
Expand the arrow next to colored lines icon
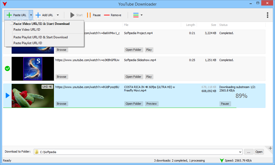(141, 15)
